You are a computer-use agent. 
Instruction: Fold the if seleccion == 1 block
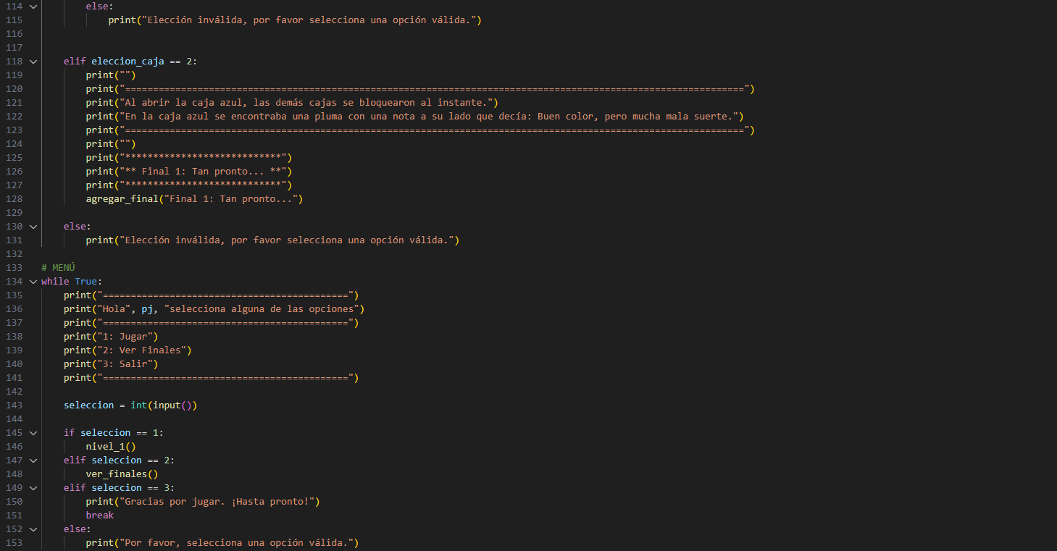coord(33,433)
